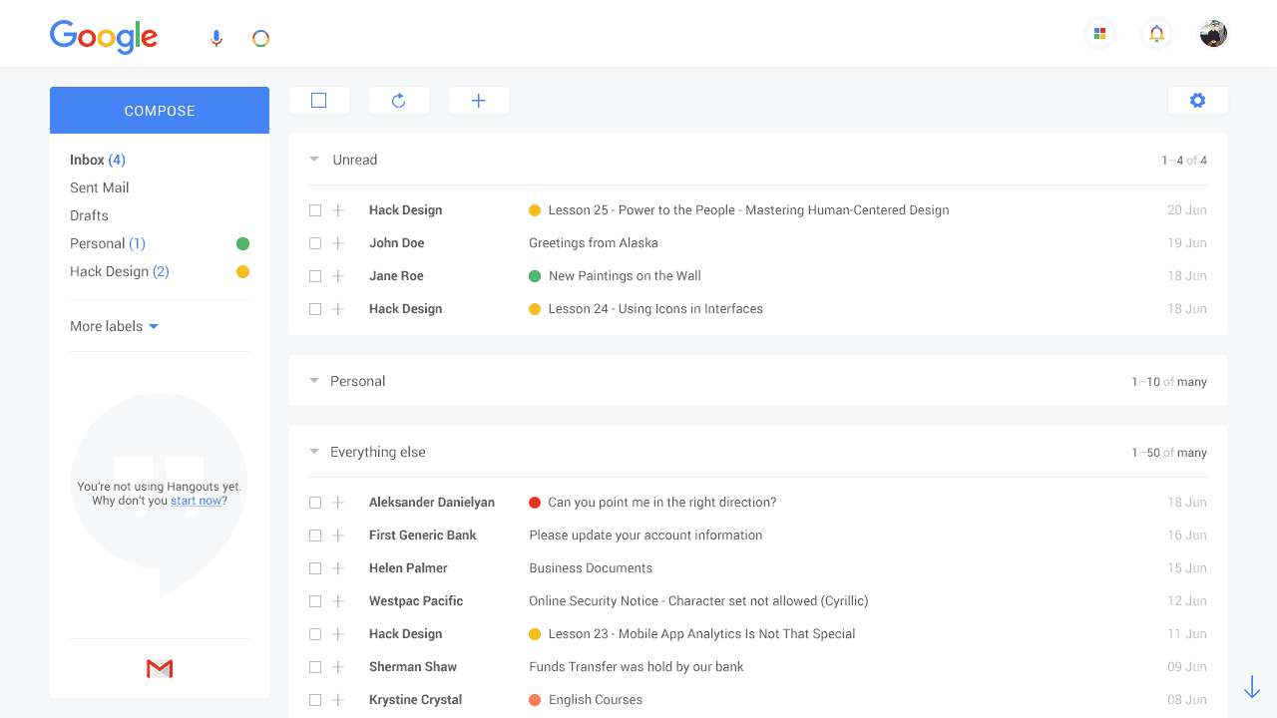
Task: Toggle the select-all checkbox in toolbar
Action: click(319, 100)
